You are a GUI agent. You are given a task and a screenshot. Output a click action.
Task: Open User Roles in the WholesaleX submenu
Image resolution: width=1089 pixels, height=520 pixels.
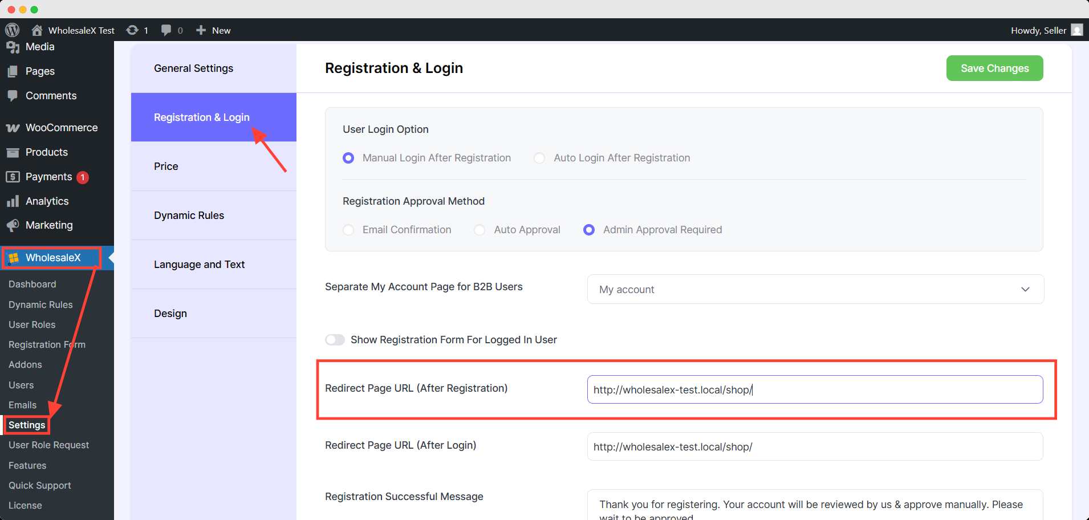pos(32,324)
